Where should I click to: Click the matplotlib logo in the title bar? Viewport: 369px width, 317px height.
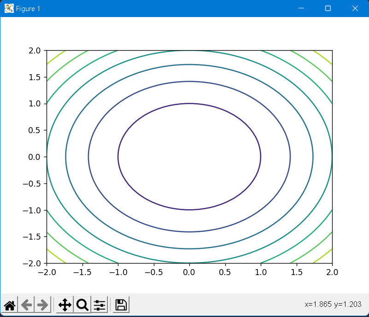click(x=8, y=8)
